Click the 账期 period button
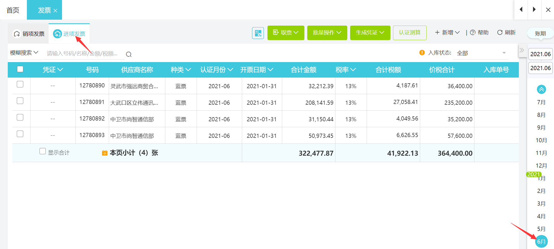The image size is (554, 249). click(540, 33)
